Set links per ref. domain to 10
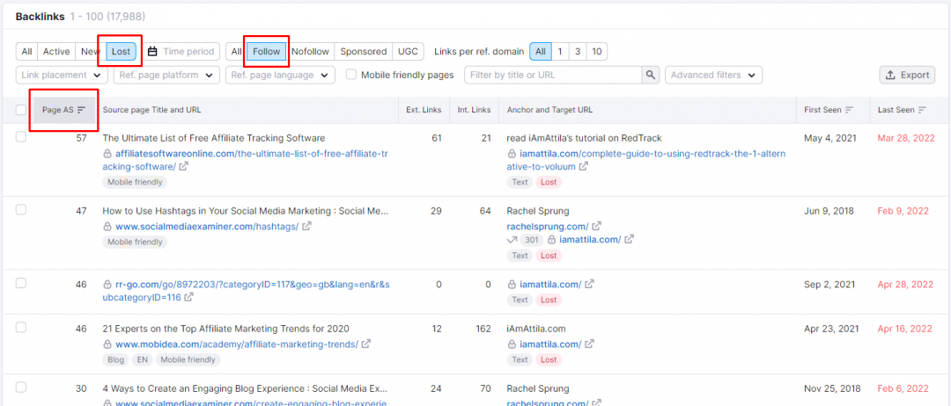The height and width of the screenshot is (406, 951). 597,52
